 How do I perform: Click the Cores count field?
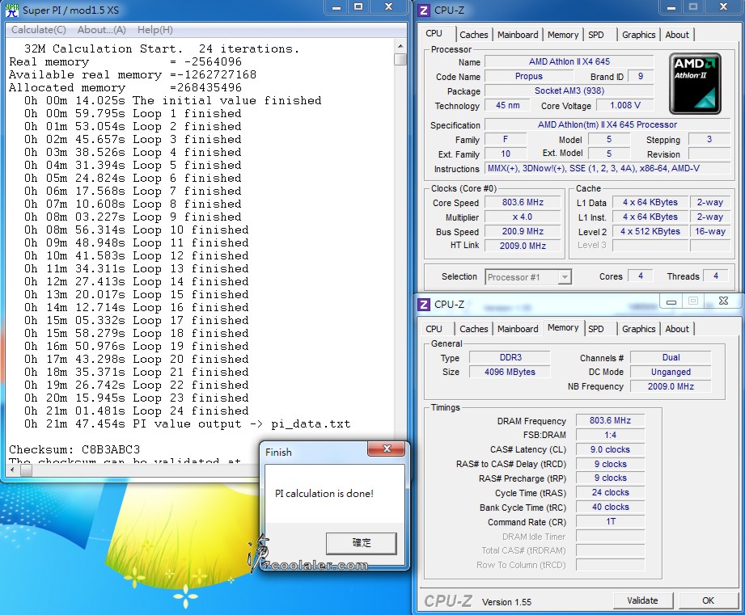click(641, 276)
